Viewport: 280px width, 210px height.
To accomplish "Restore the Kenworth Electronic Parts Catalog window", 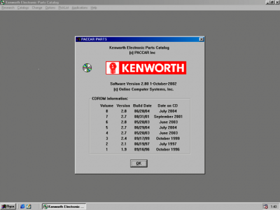I will (x=272, y=2).
